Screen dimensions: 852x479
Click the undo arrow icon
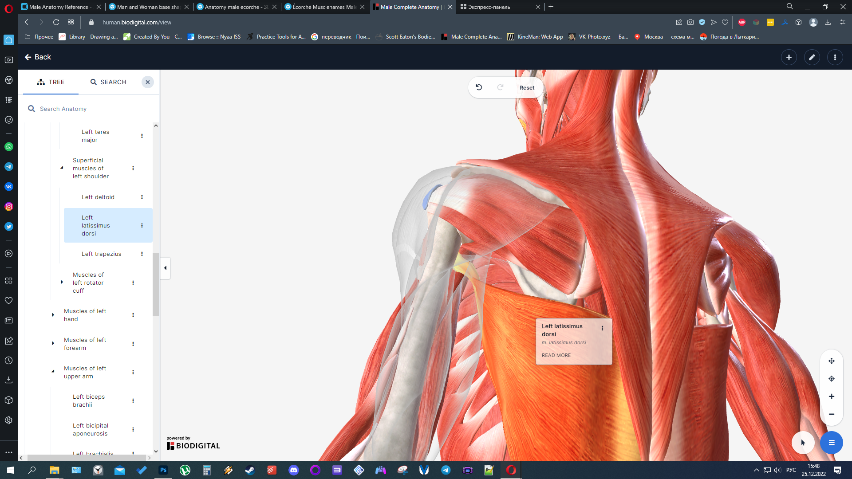(479, 87)
